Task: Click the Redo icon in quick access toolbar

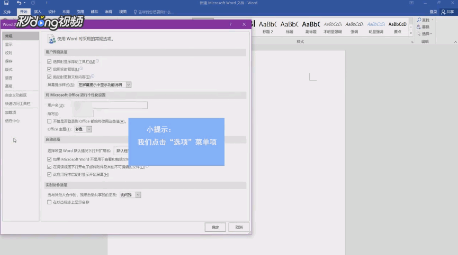Action: 33,3
